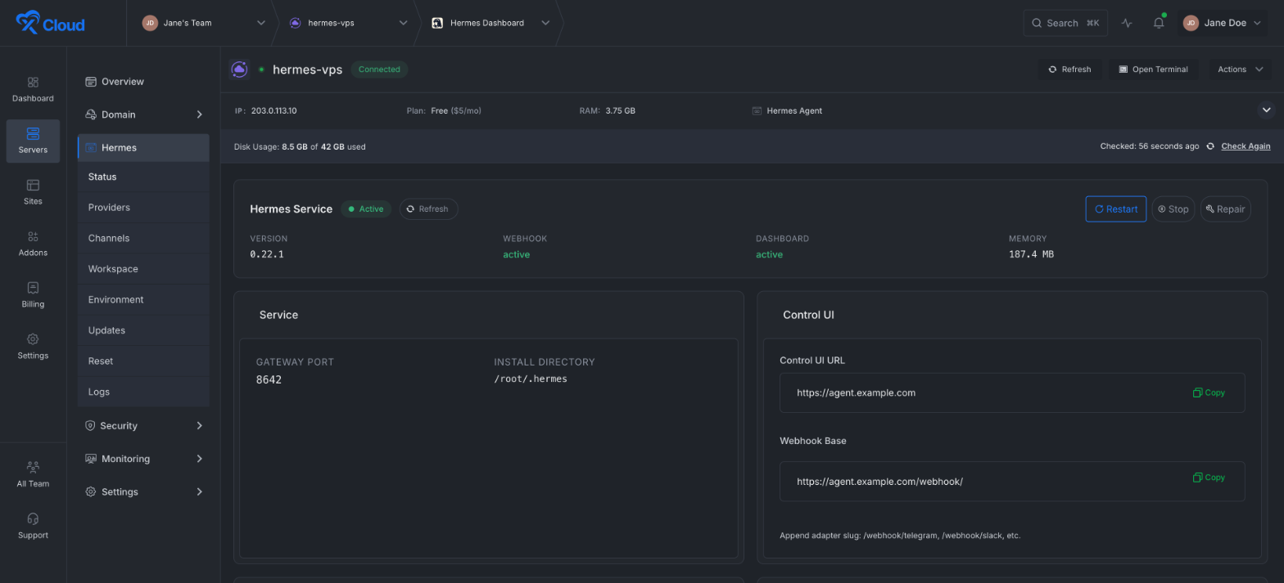Image resolution: width=1284 pixels, height=583 pixels.
Task: Click the gateway port value 8642
Action: 269,379
